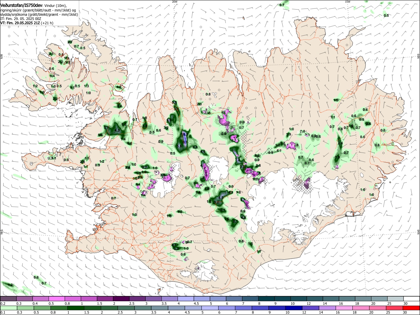Click the steel-blue 6 swatch in the snow legend row
The height and width of the screenshot is (315, 420).
(x=234, y=299)
